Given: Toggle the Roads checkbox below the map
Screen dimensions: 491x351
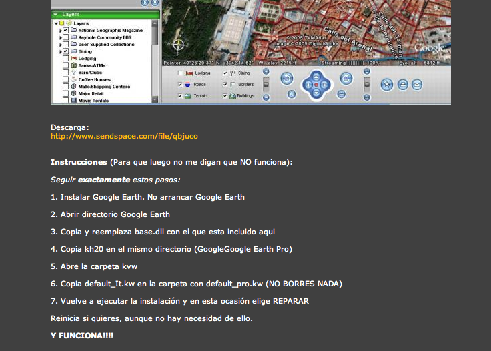Looking at the screenshot, I should pos(180,85).
